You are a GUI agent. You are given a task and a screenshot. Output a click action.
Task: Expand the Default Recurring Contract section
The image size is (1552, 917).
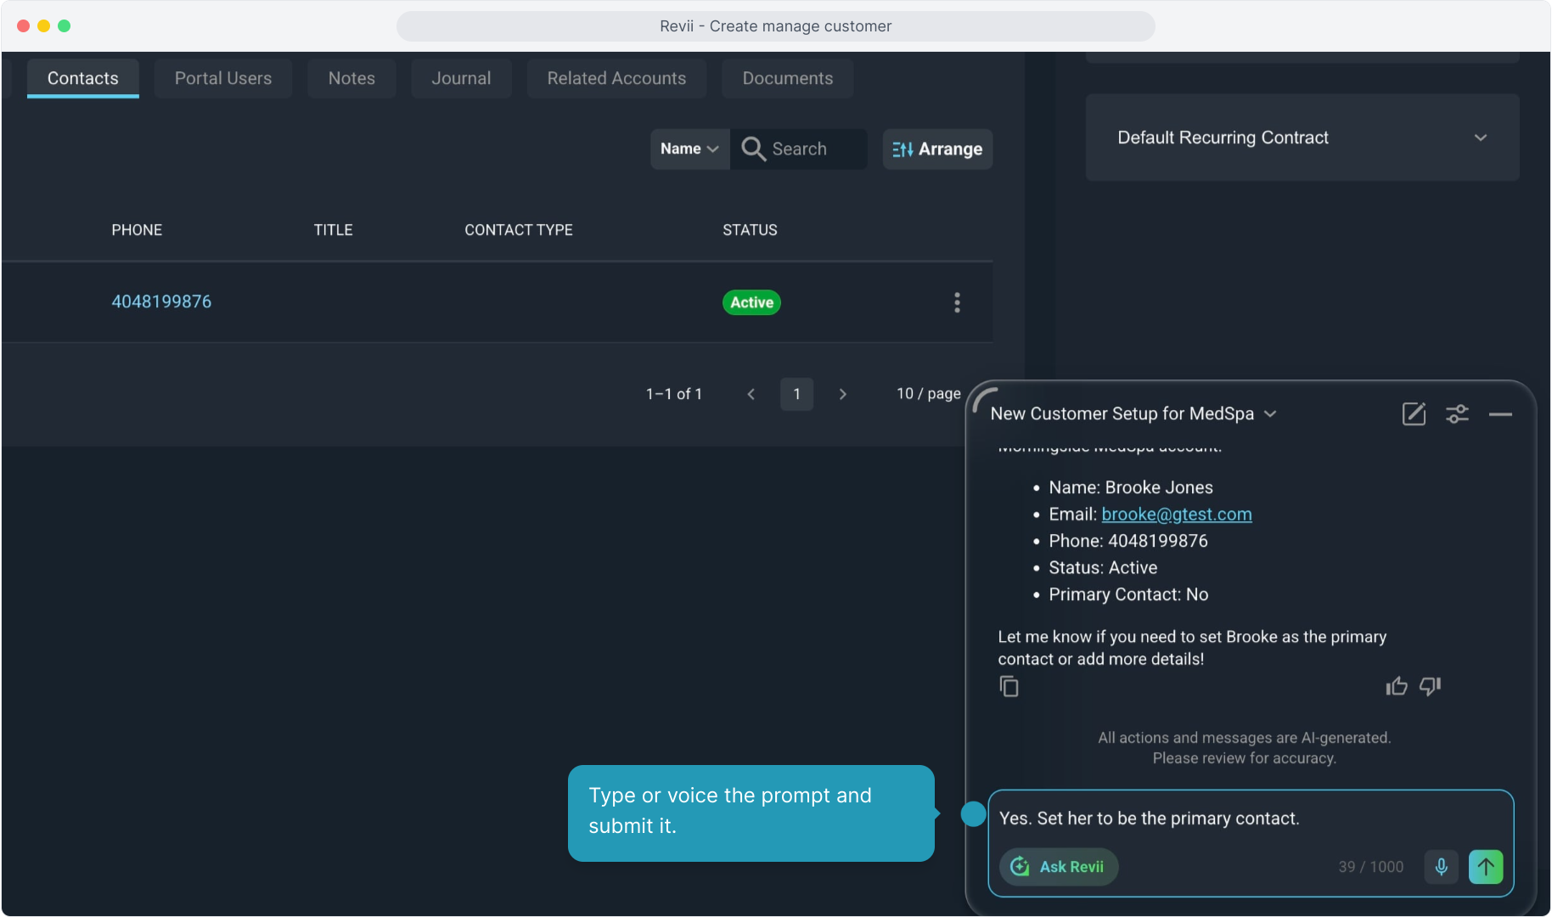[x=1481, y=138]
